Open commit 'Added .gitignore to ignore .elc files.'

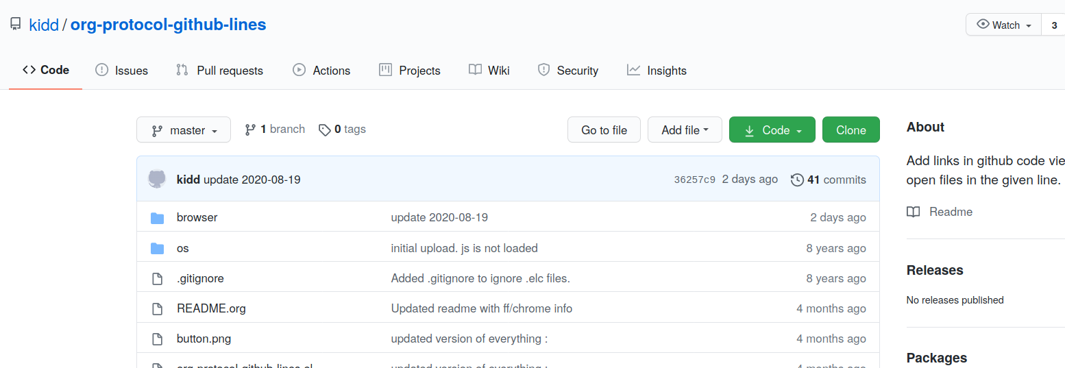tap(480, 278)
